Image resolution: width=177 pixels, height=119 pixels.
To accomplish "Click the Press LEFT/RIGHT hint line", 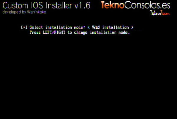I will point(80,32).
